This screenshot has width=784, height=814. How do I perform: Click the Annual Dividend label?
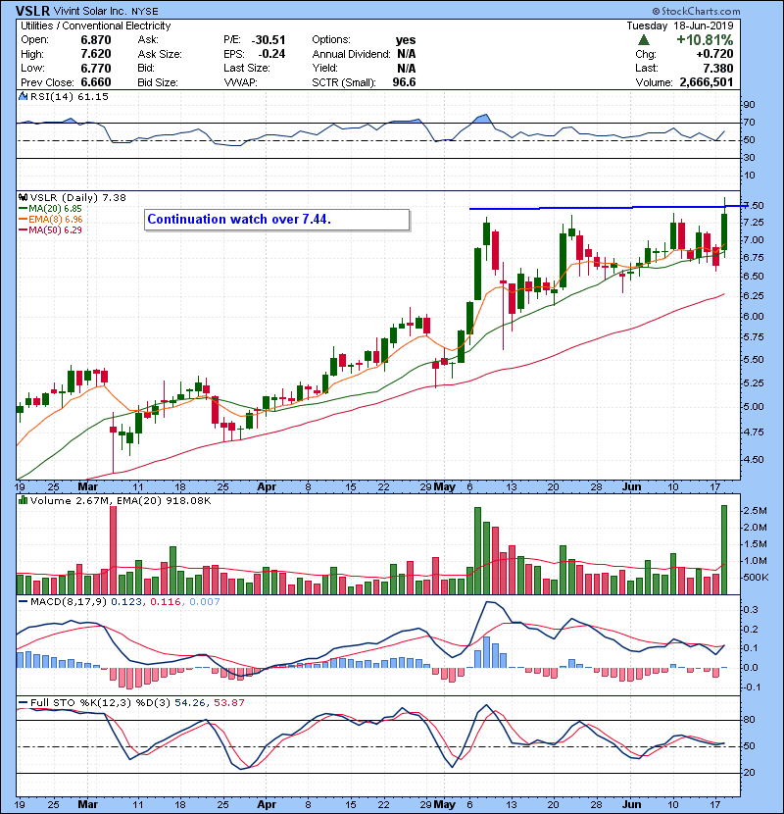coord(351,54)
